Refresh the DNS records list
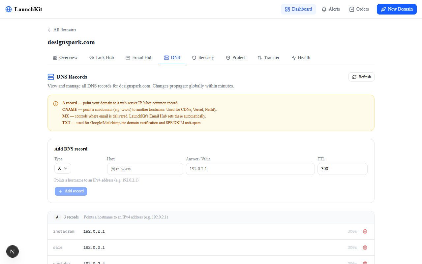Screen dimensions: 422x264 361,77
